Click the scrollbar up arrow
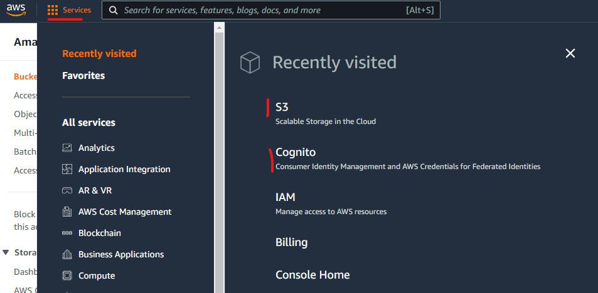 219,28
